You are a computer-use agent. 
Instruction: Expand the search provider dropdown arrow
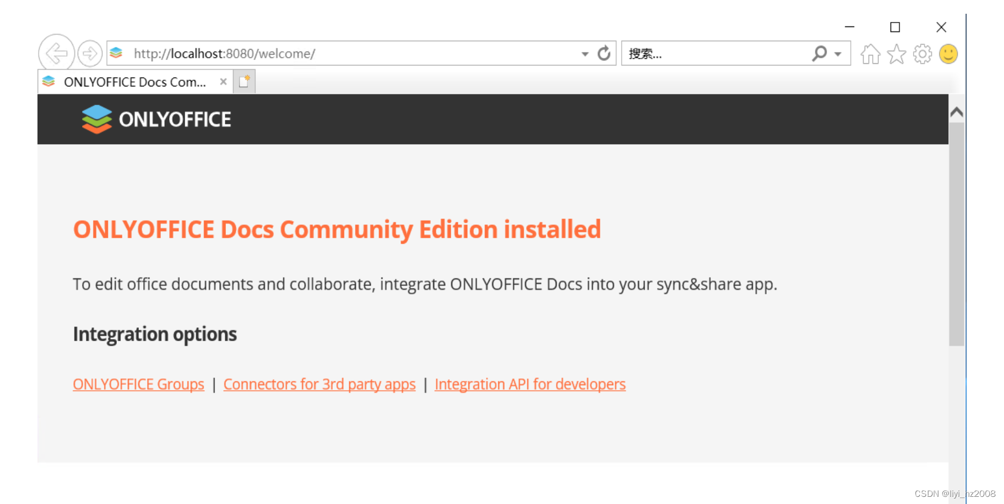click(x=838, y=54)
